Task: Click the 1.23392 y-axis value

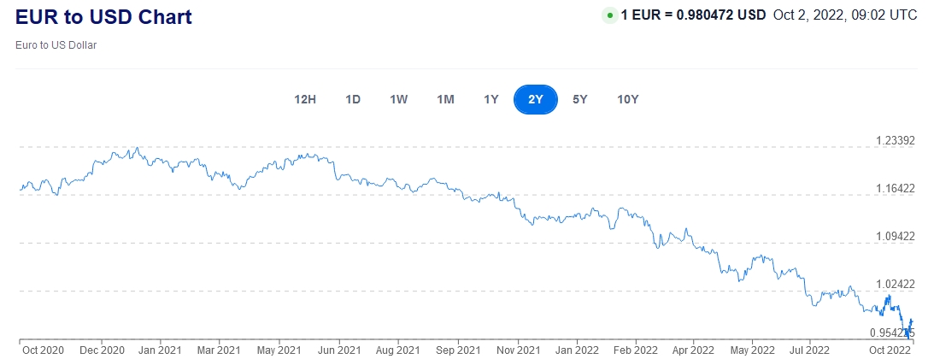Action: coord(896,141)
